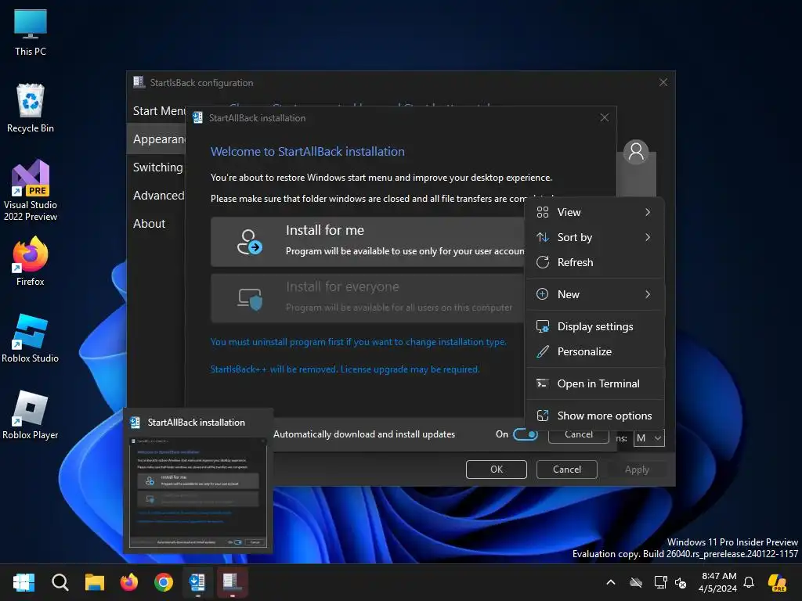Viewport: 802px width, 601px height.
Task: Switch to Appearance tab
Action: coord(157,139)
